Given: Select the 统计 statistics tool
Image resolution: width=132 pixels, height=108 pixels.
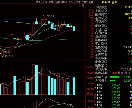Looking at the screenshot, I should click(x=58, y=2).
